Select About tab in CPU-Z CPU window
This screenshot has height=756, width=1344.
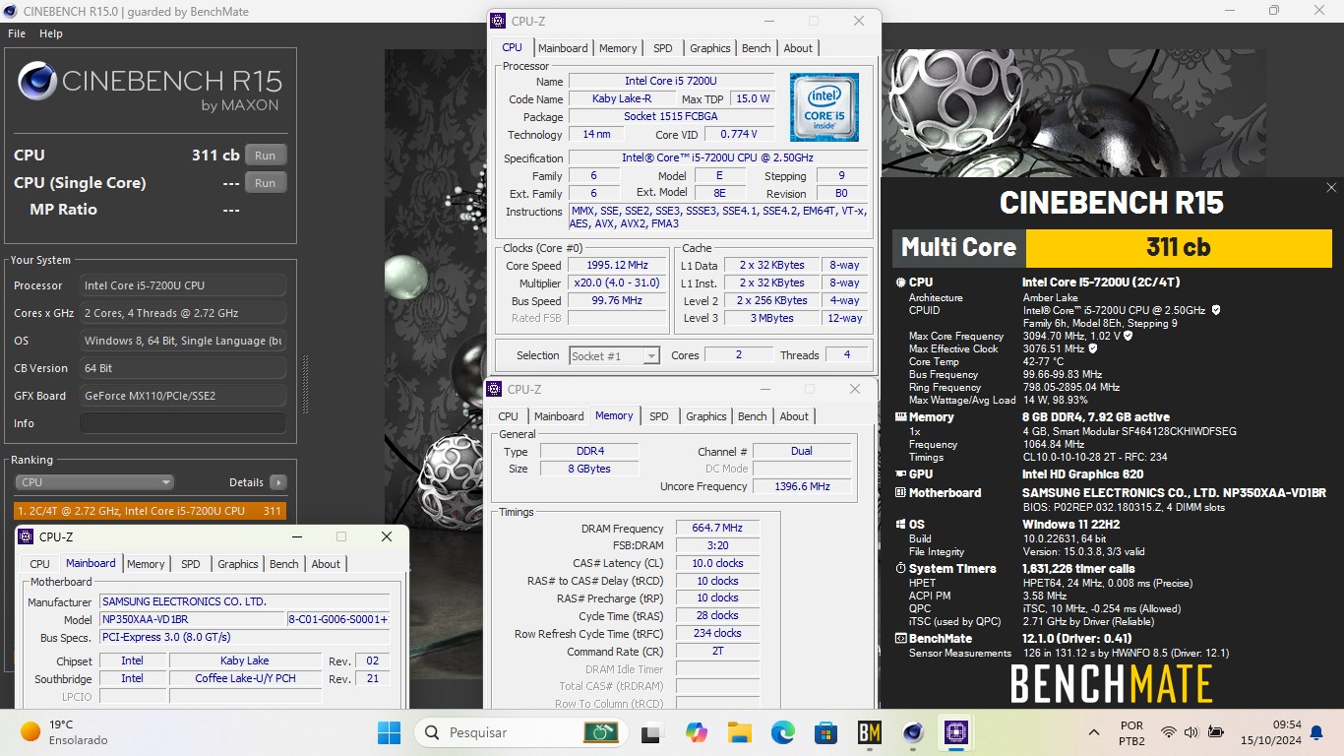tap(798, 48)
